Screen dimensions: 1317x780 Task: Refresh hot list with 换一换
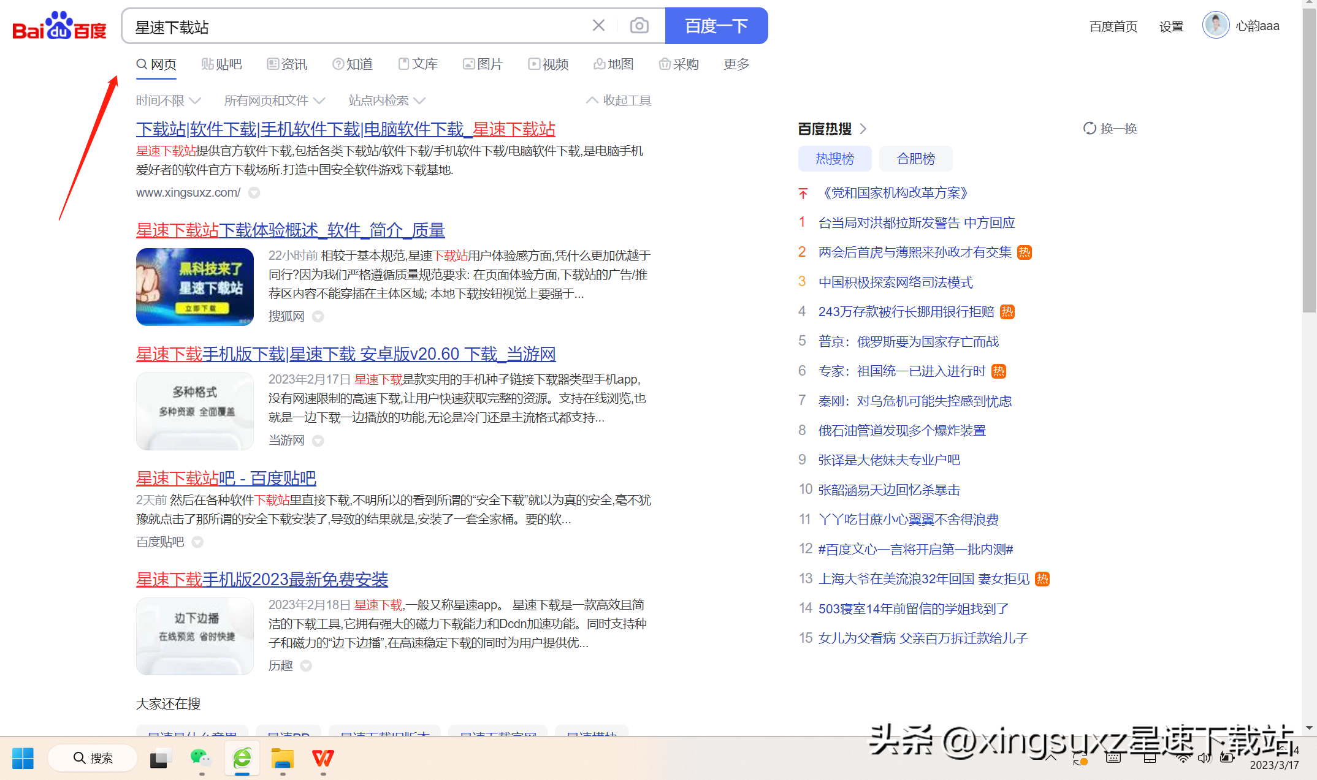click(1110, 129)
